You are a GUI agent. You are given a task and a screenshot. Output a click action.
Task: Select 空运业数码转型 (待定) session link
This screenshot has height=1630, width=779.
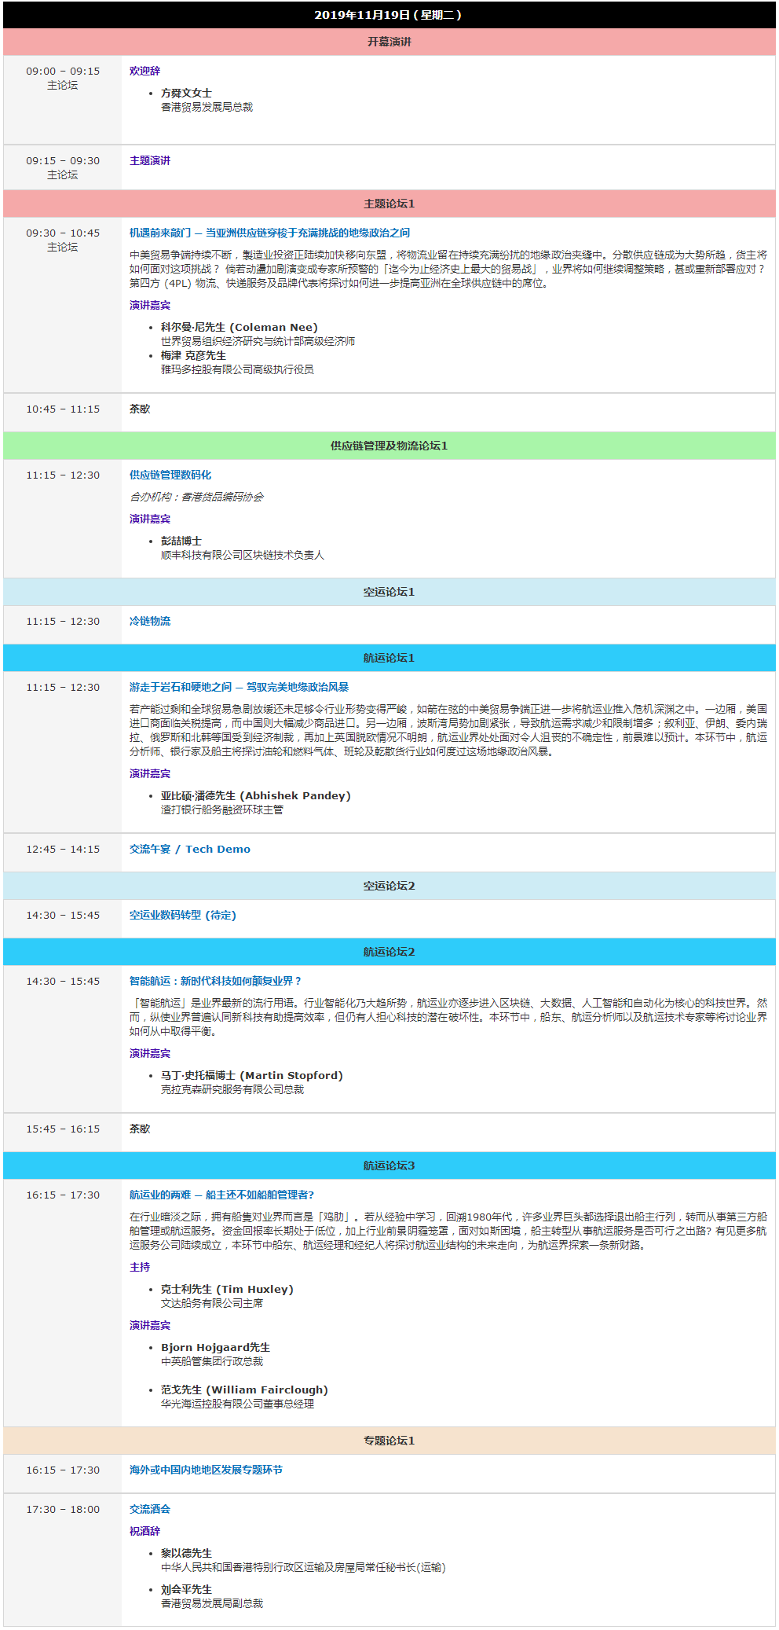(182, 915)
